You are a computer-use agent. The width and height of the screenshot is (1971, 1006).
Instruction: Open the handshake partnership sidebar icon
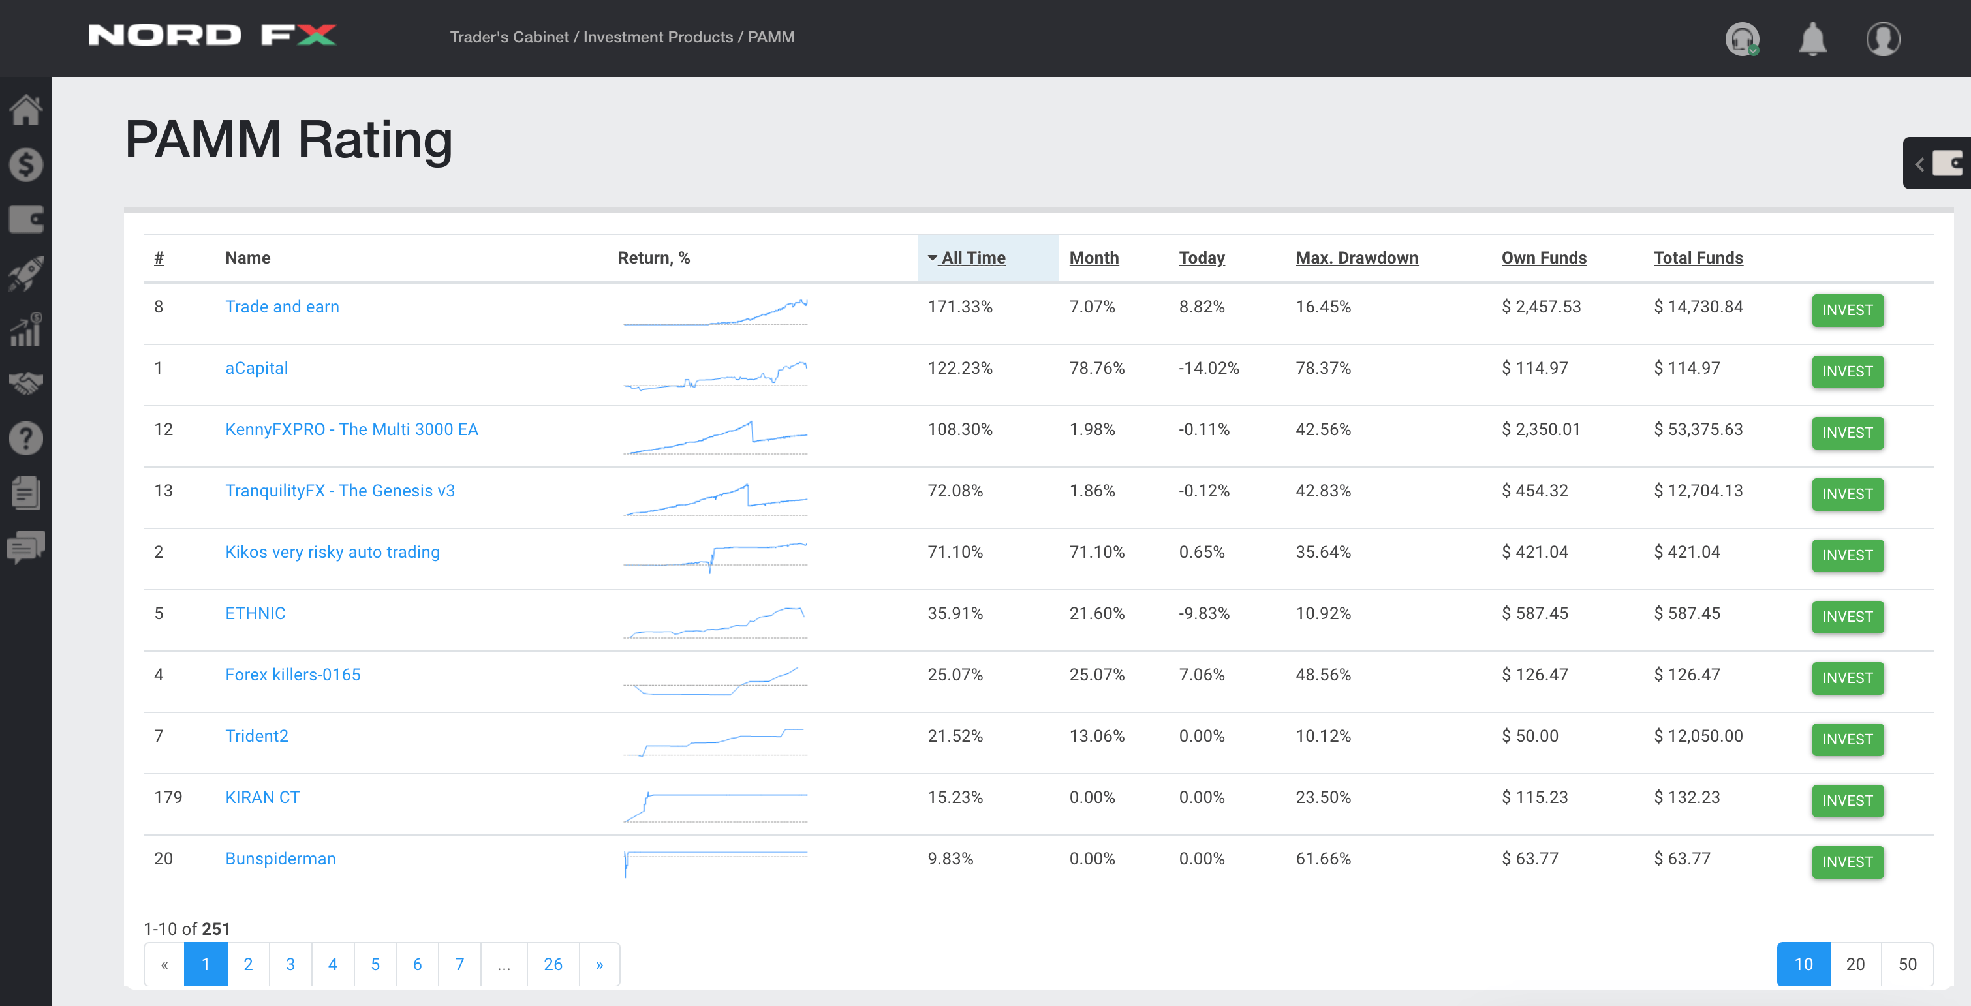coord(26,383)
